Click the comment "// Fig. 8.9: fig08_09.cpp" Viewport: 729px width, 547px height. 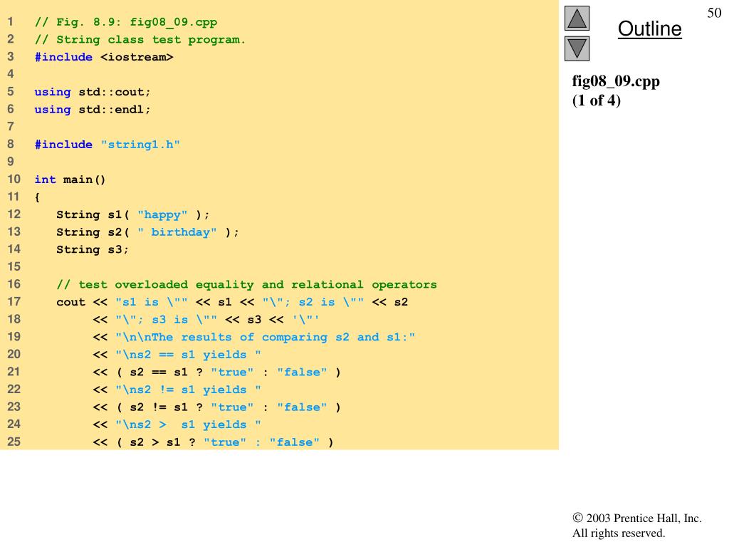point(125,22)
